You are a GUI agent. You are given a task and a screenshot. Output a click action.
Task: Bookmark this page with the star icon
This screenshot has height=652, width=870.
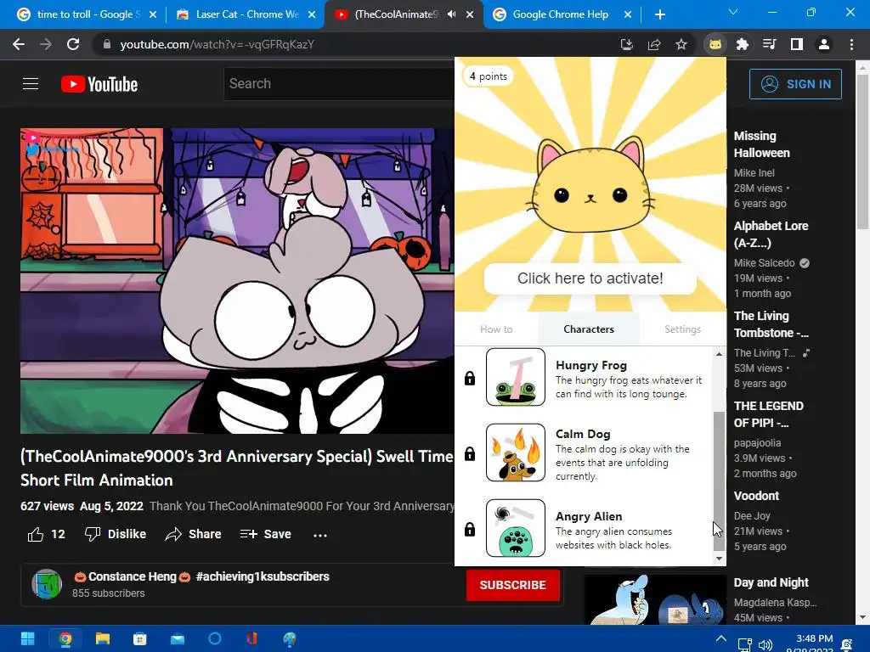(681, 44)
